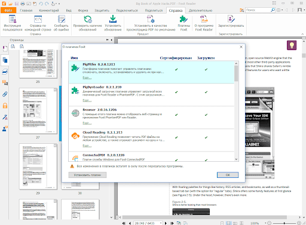Click the magnifier in the search field
The width and height of the screenshot is (306, 225).
tap(273, 10)
